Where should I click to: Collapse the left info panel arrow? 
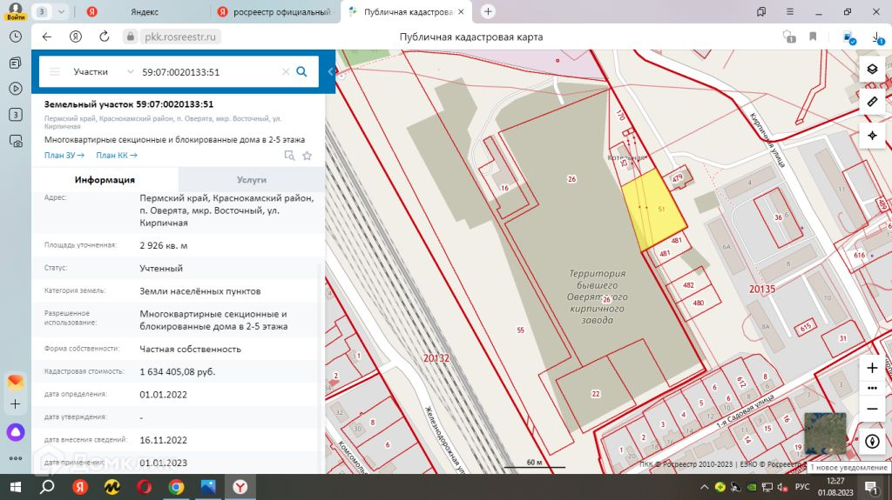click(331, 72)
